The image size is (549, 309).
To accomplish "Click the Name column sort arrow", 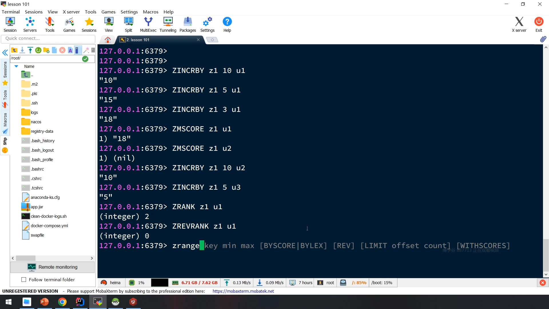I will pyautogui.click(x=16, y=66).
